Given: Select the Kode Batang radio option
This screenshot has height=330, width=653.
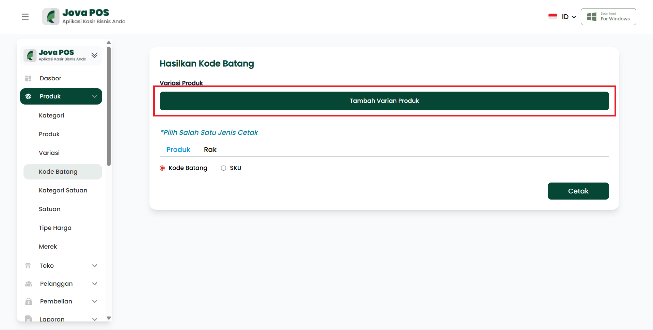Looking at the screenshot, I should coord(162,168).
